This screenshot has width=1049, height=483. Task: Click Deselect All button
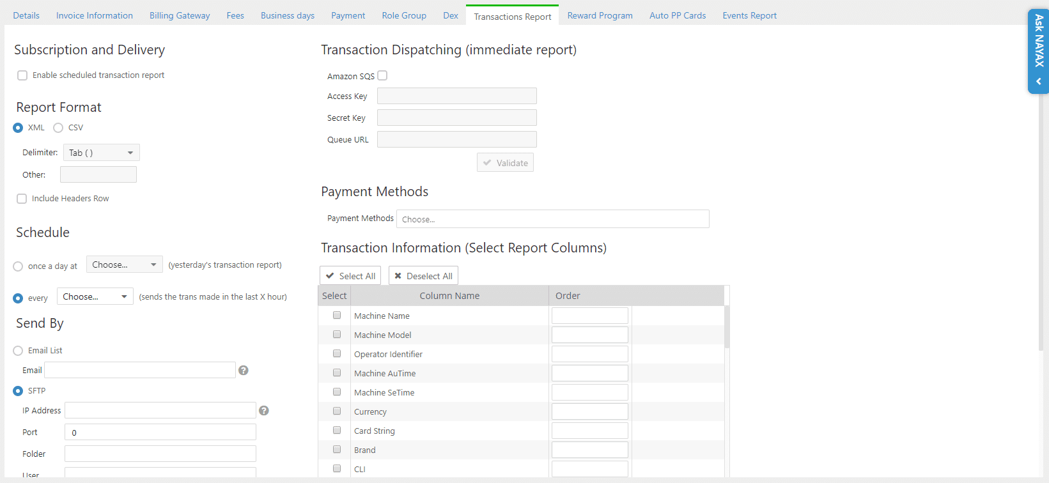(x=423, y=276)
